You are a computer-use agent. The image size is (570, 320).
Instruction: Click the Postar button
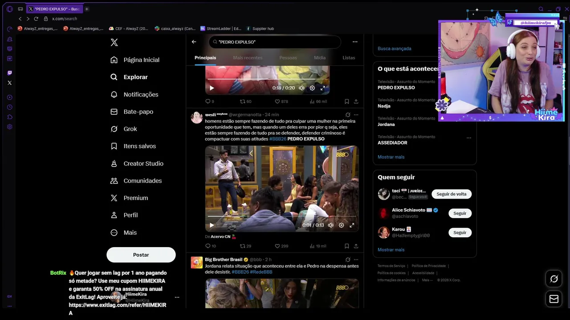[x=141, y=255]
